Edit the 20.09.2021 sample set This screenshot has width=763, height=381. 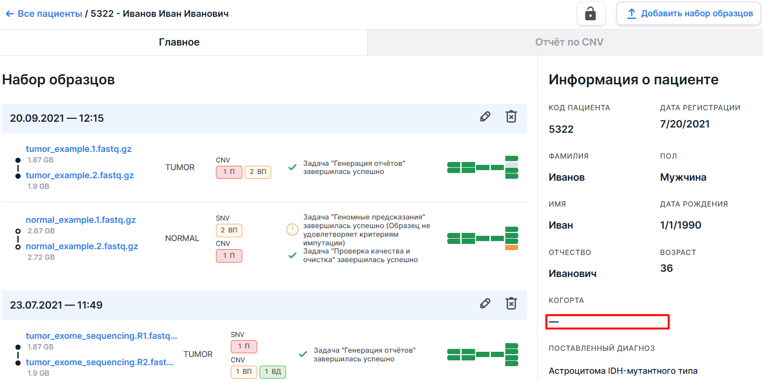[485, 117]
